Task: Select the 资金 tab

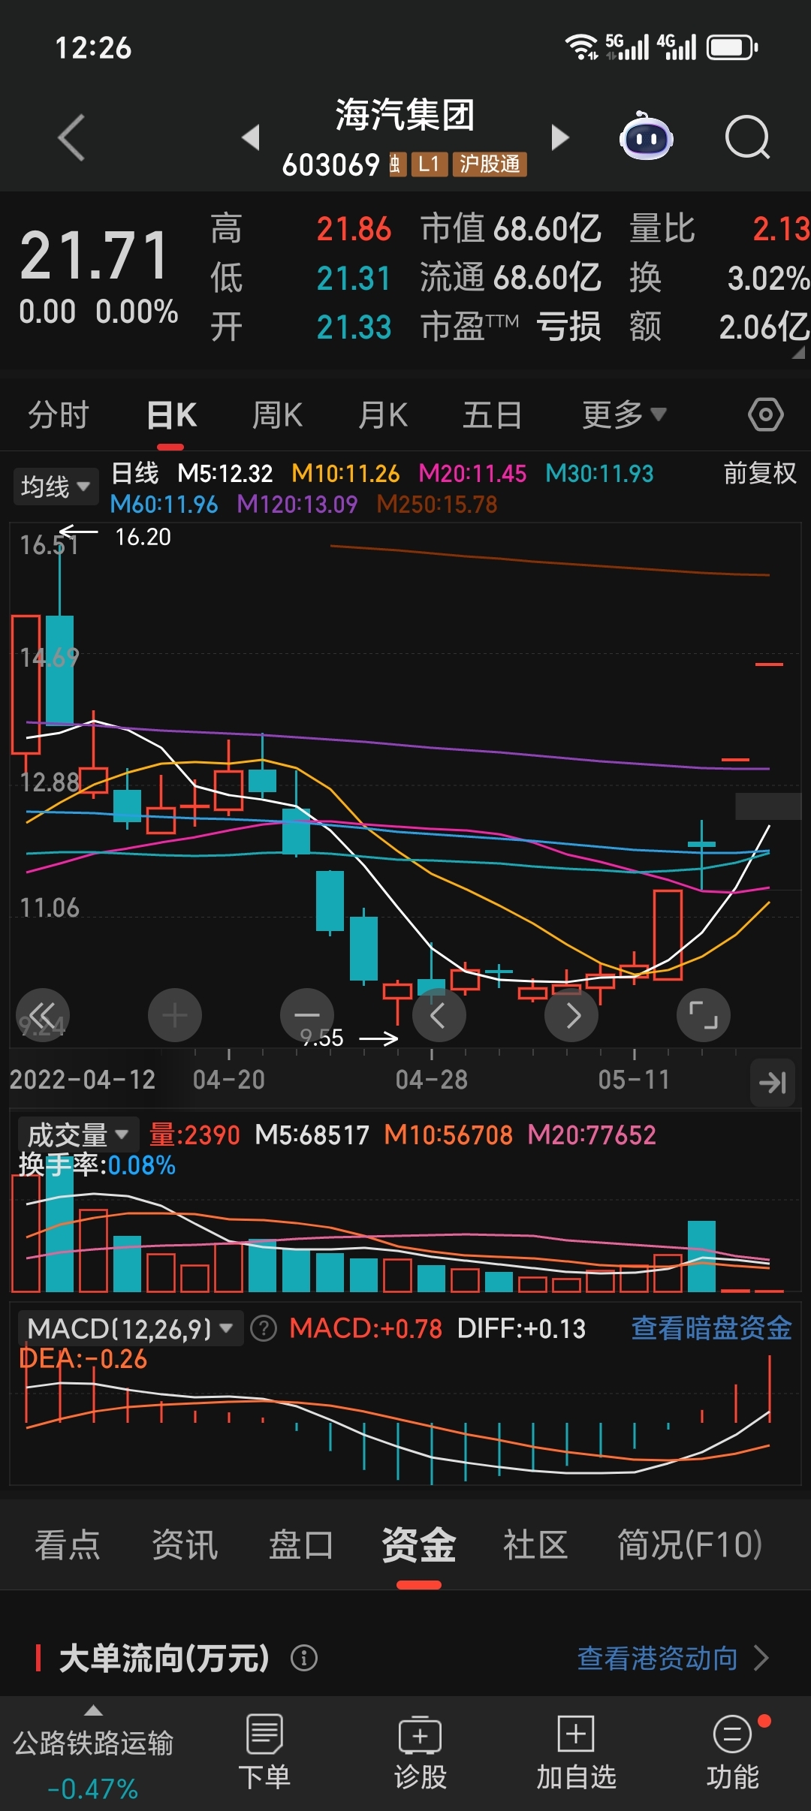Action: (x=419, y=1545)
